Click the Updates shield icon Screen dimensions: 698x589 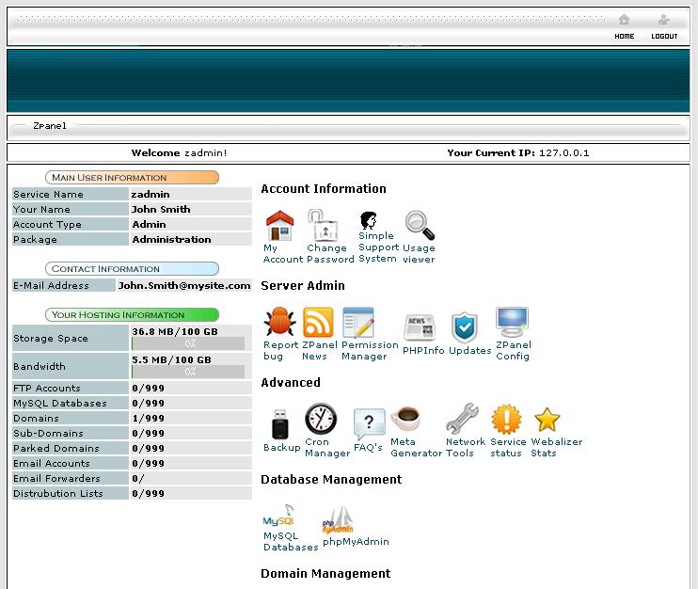[465, 327]
